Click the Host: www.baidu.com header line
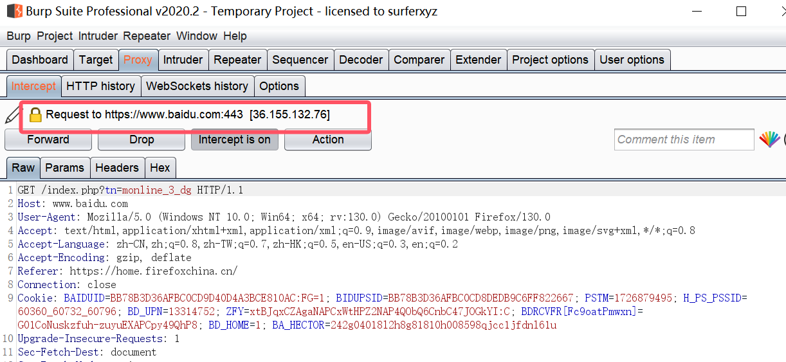Screen dimensions: 786x362 (73, 204)
